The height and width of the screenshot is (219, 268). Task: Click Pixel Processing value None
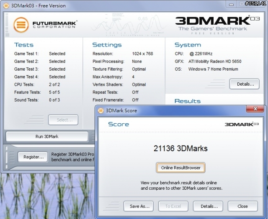(x=137, y=61)
